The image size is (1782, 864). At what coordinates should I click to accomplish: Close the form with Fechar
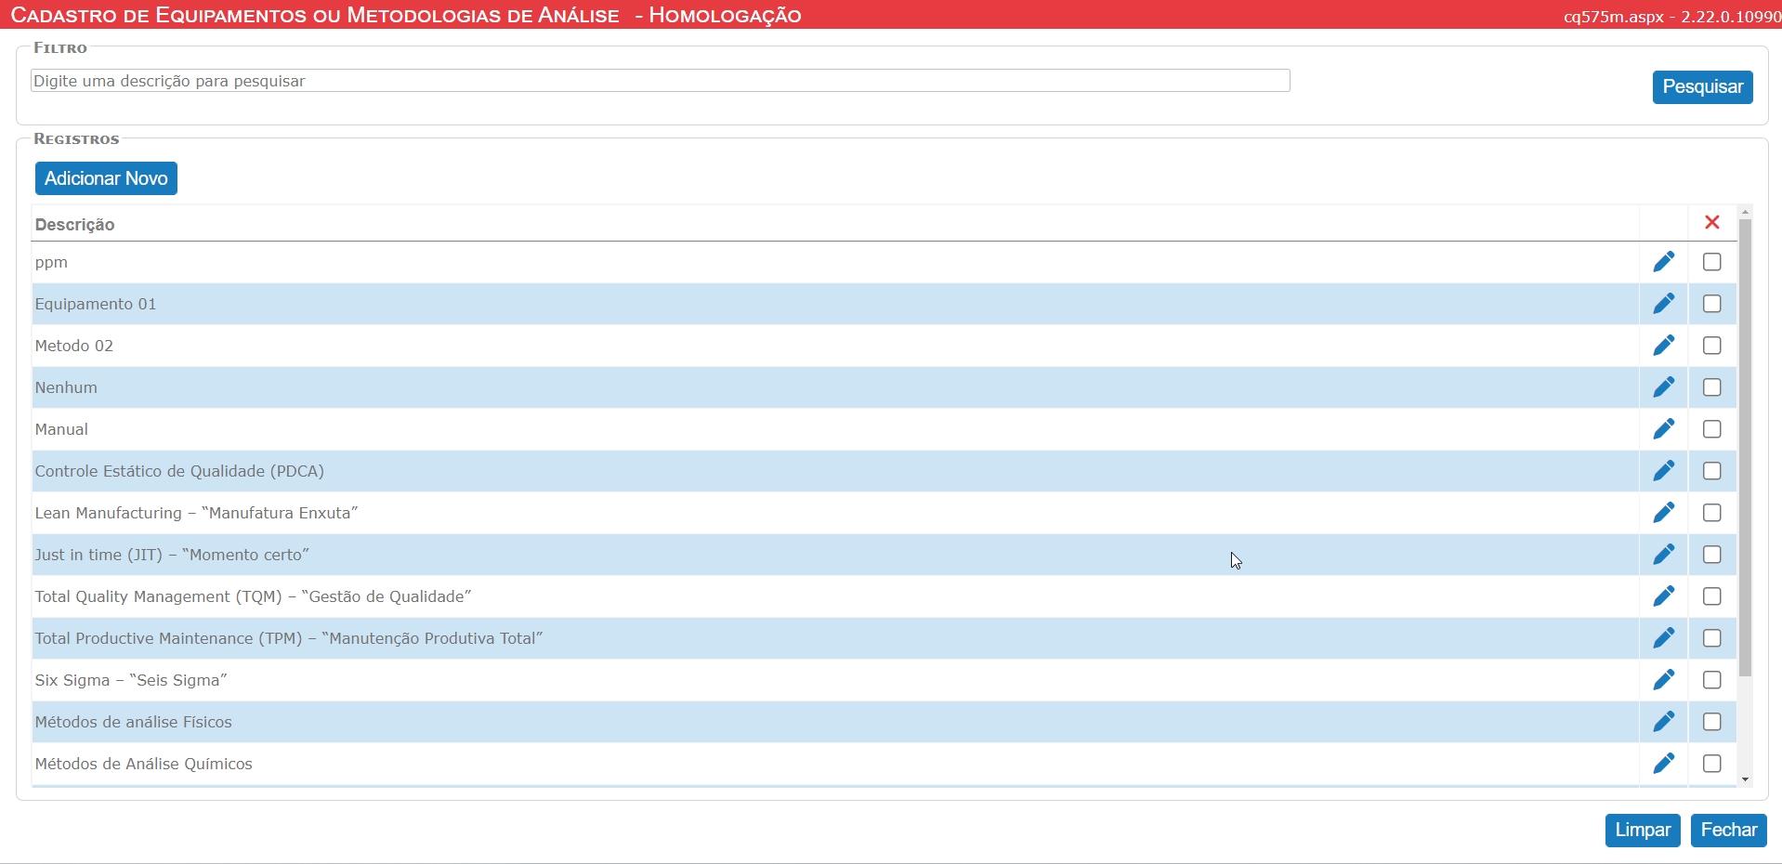tap(1728, 830)
